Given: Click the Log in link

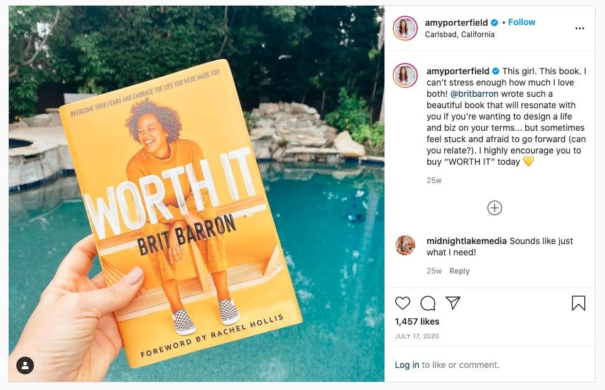Looking at the screenshot, I should [406, 365].
